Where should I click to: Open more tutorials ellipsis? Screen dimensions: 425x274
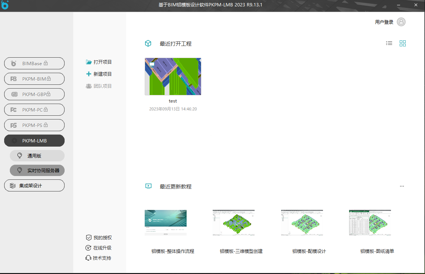pos(402,186)
